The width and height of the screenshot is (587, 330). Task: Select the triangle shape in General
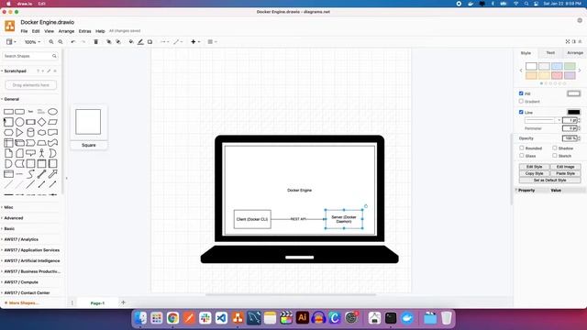tap(19, 132)
